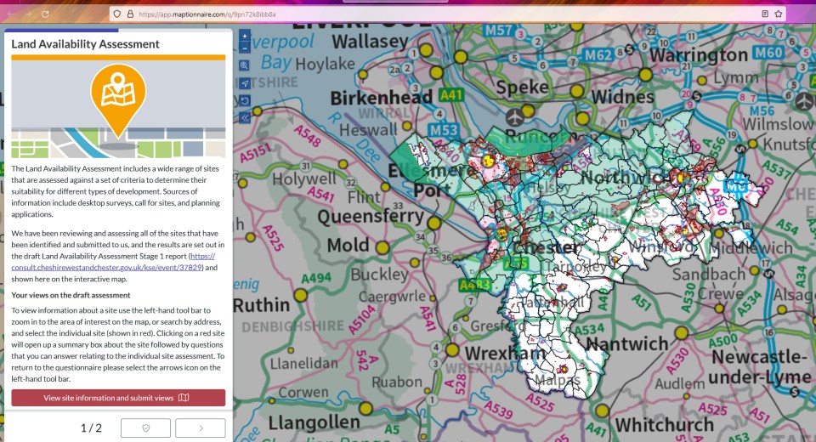
Task: Click the tracking protection shield icon
Action: pos(116,14)
